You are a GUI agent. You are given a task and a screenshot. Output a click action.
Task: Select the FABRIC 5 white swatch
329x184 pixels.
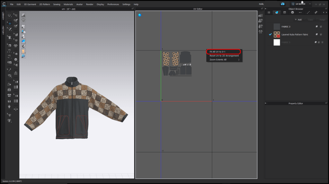(x=277, y=42)
